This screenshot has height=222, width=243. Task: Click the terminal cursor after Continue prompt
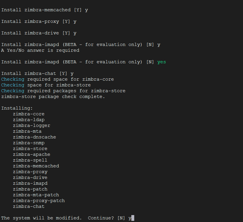click(x=133, y=218)
